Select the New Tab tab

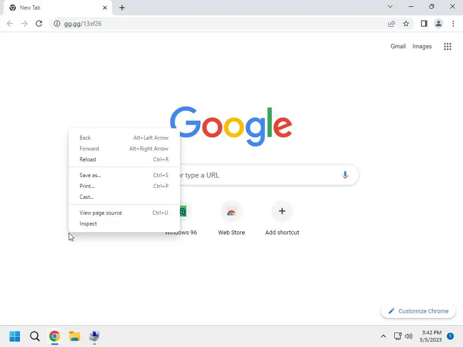[58, 8]
